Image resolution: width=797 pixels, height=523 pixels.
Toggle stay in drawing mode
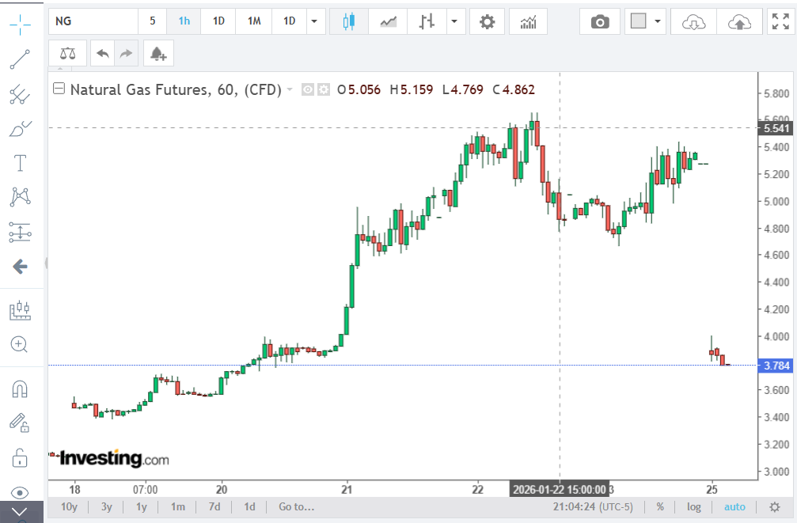[x=20, y=423]
